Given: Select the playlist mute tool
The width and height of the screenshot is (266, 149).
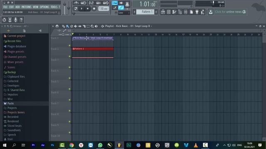Looking at the screenshot, I should 76,26.
